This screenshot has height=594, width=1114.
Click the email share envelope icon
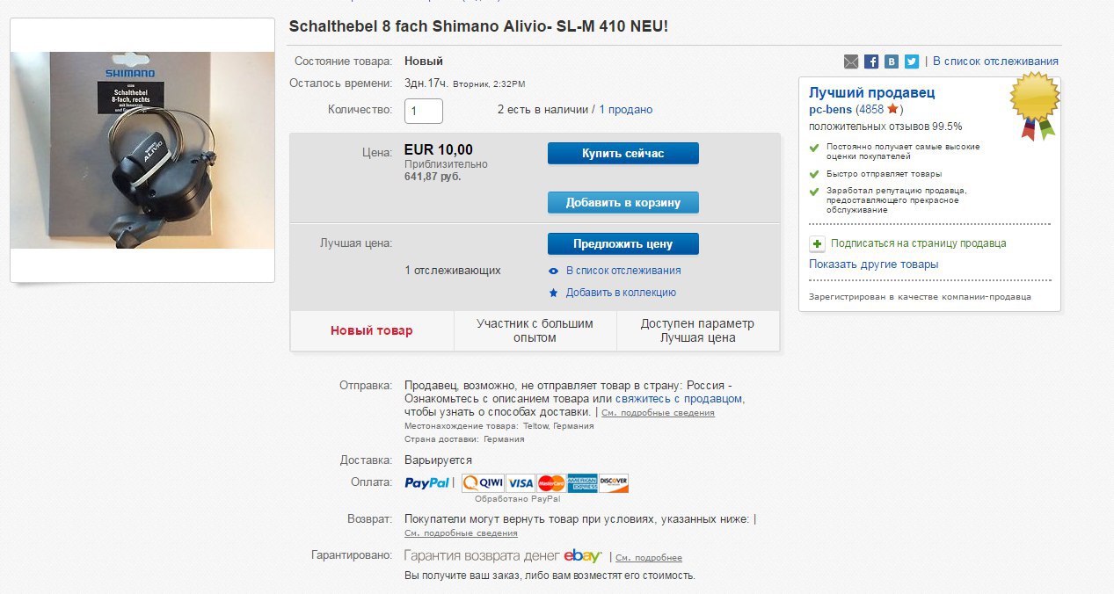[851, 62]
